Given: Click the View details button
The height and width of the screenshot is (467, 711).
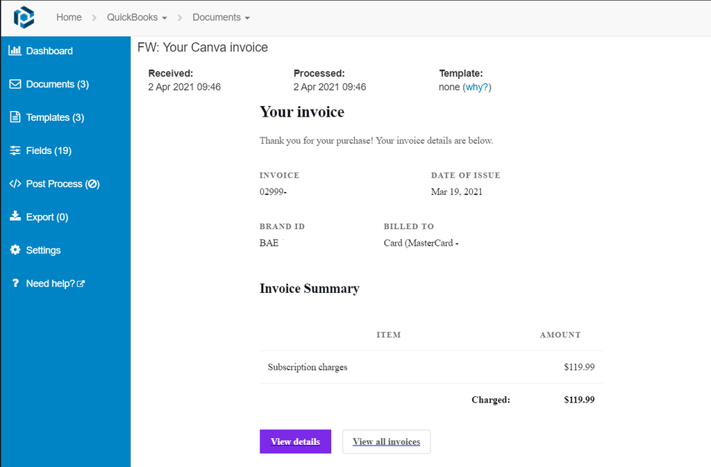Looking at the screenshot, I should pyautogui.click(x=295, y=441).
